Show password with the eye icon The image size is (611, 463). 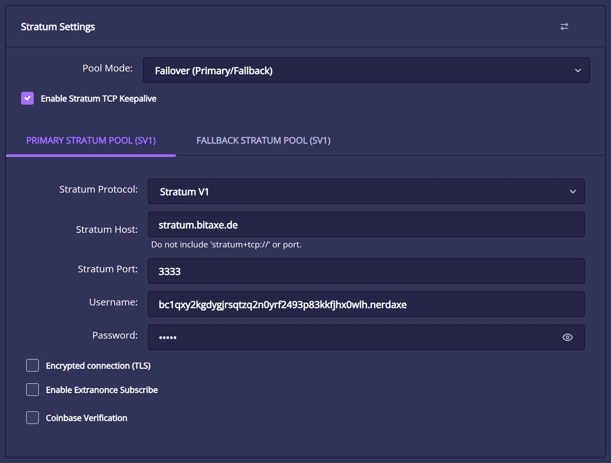coord(567,337)
